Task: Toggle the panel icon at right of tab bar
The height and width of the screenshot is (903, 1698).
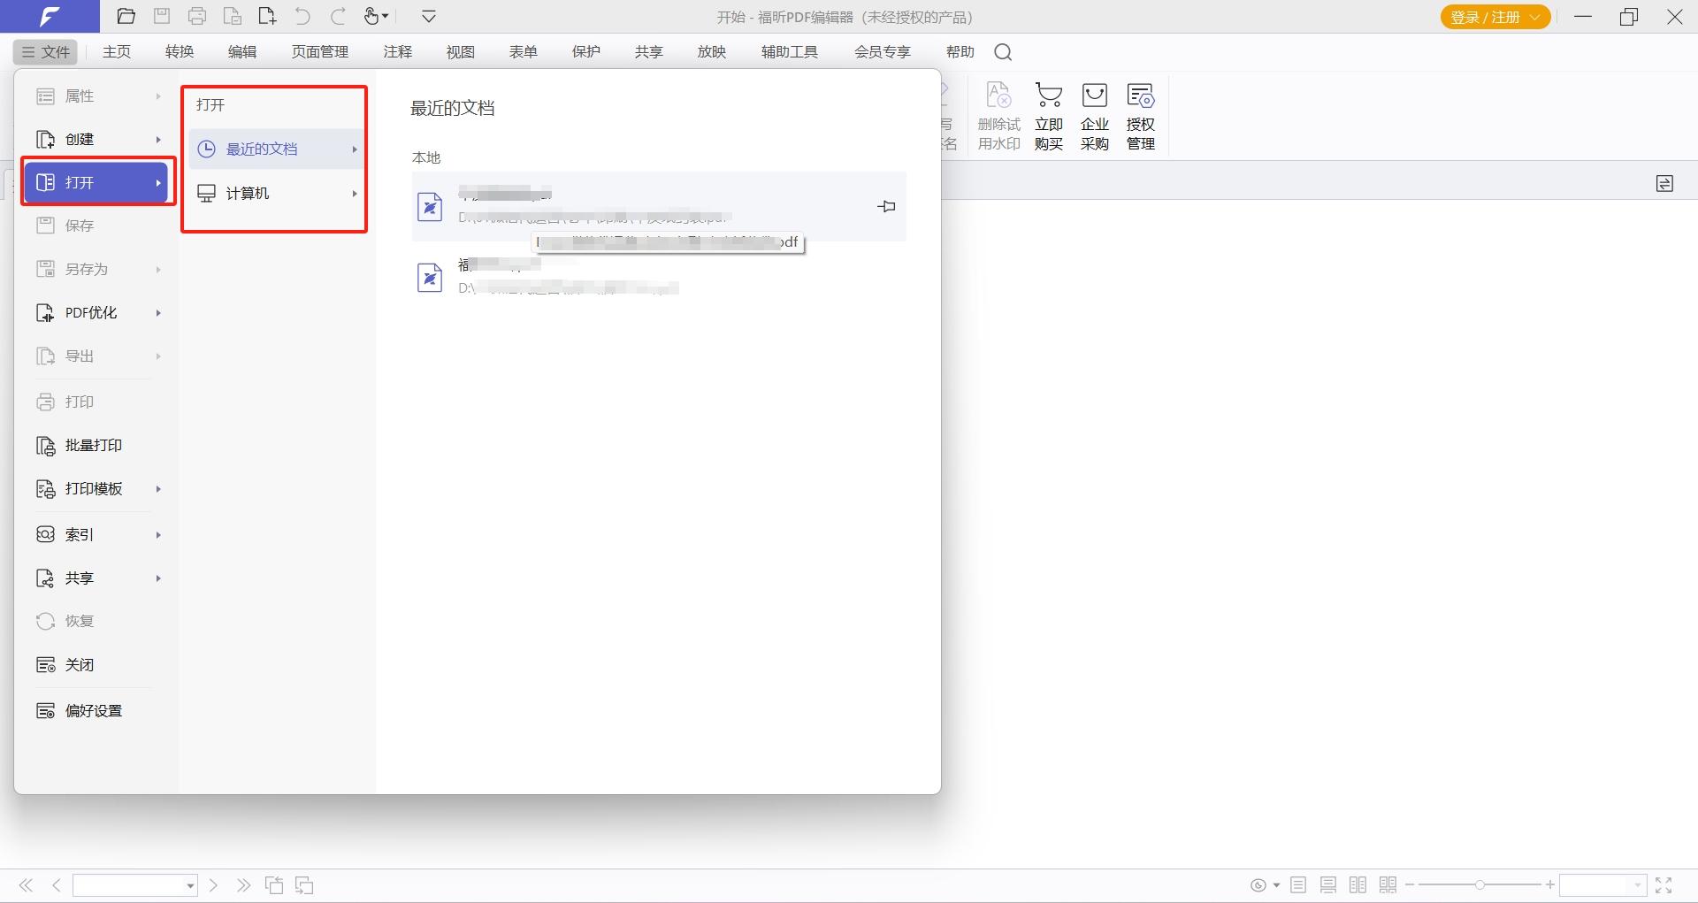Action: pyautogui.click(x=1664, y=183)
